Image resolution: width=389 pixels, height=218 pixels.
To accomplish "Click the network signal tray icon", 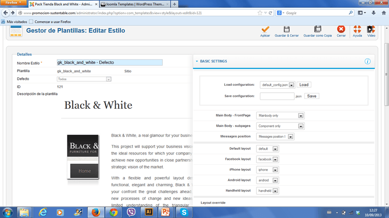I will click(x=351, y=213).
